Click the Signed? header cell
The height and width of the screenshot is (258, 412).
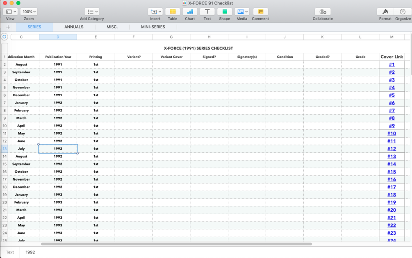click(x=209, y=57)
